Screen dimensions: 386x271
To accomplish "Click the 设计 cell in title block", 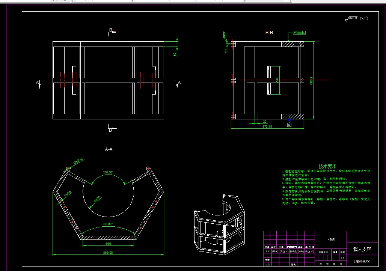I will 268,251.
